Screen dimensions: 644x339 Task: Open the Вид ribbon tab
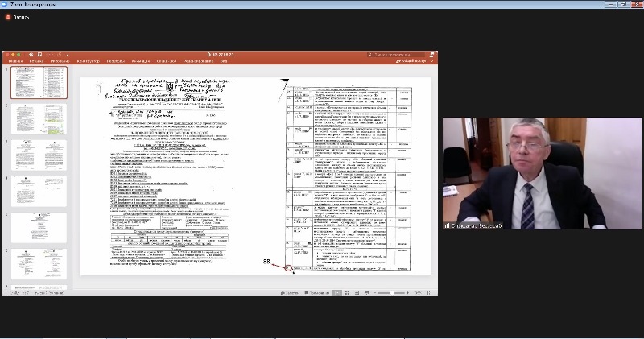224,61
